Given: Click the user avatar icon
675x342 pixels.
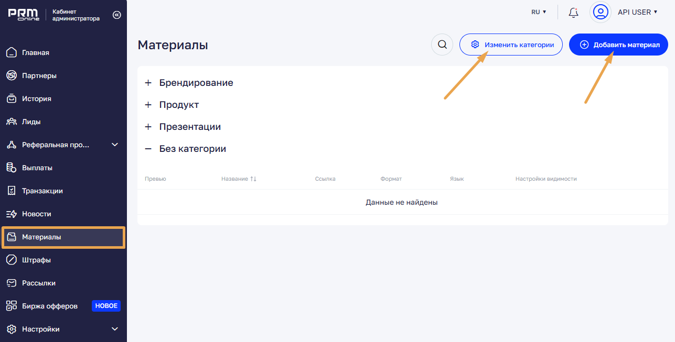Looking at the screenshot, I should coord(601,12).
